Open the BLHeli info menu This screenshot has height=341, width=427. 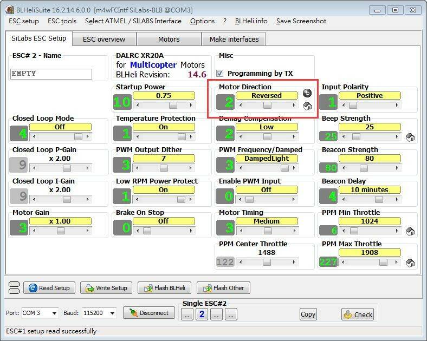[251, 21]
